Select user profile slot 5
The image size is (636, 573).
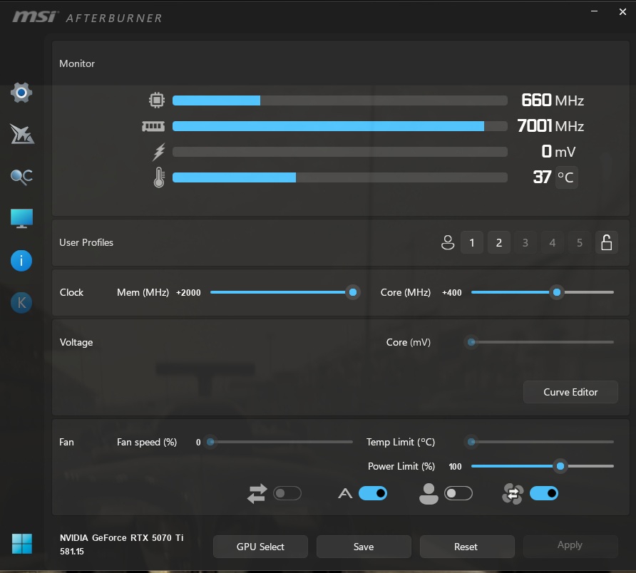tap(580, 242)
